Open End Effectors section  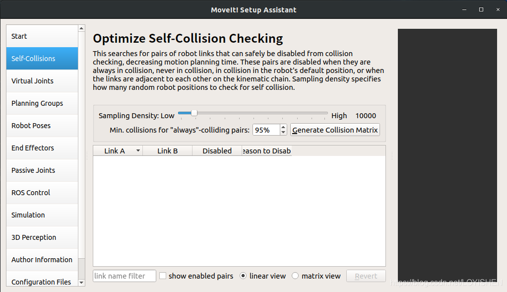click(x=42, y=147)
